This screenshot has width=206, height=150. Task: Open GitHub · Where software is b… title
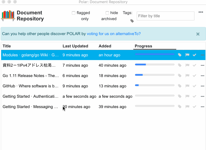coord(31,86)
